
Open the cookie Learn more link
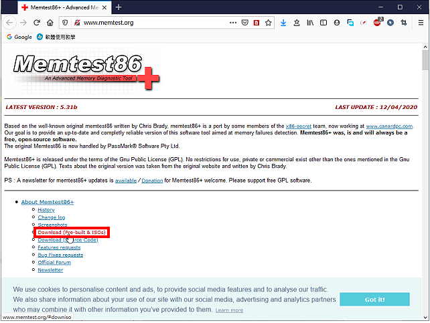[x=229, y=310]
